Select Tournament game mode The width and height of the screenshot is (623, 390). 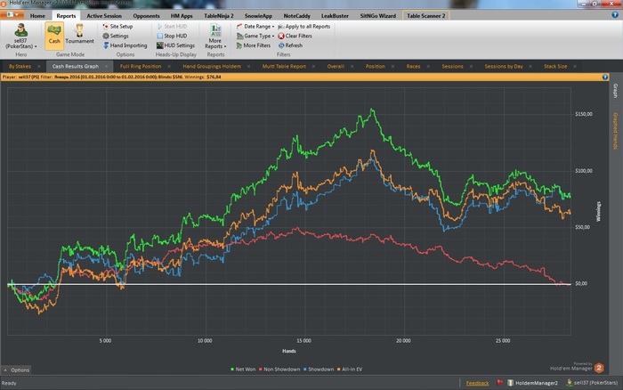(x=79, y=34)
